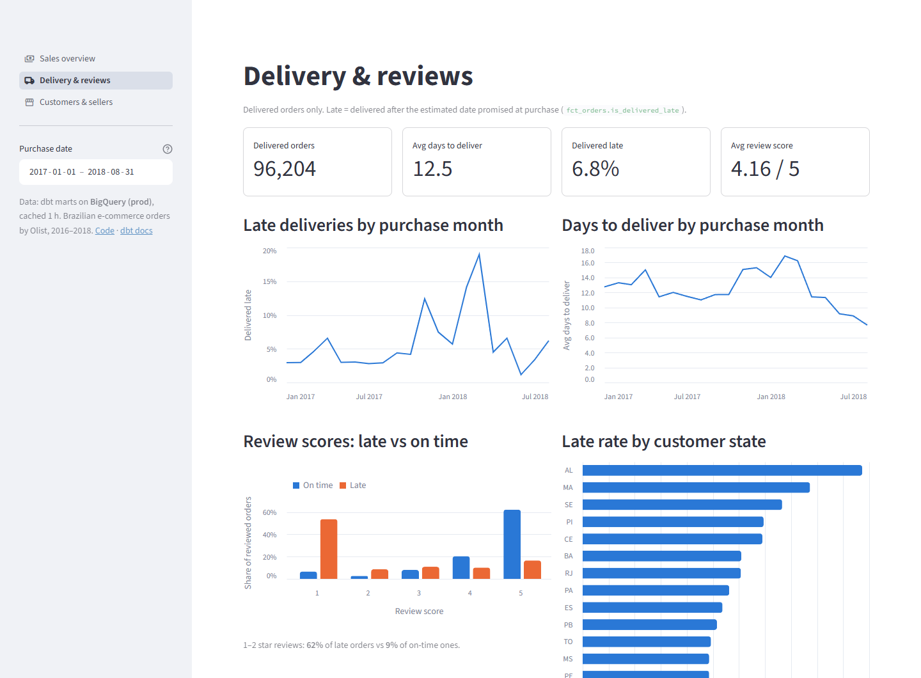Click the TO bar in Late rate chart
921x678 pixels.
click(x=647, y=642)
